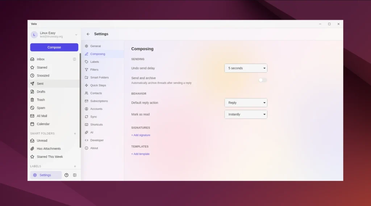This screenshot has width=371, height=206.
Task: Open the AI settings section
Action: [92, 132]
